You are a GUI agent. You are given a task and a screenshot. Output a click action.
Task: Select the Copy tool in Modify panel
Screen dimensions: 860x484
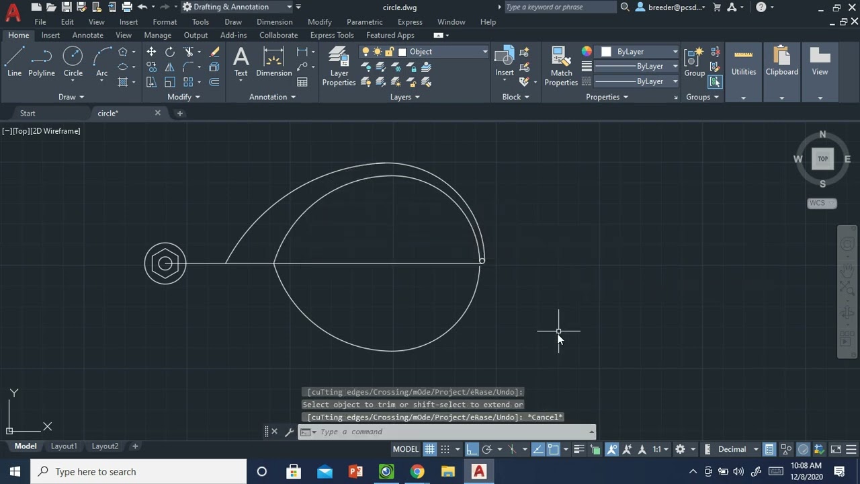(151, 67)
